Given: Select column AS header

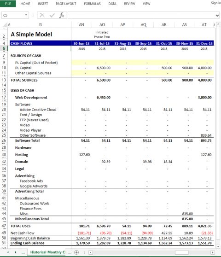Looking at the screenshot, I should coord(185,24).
